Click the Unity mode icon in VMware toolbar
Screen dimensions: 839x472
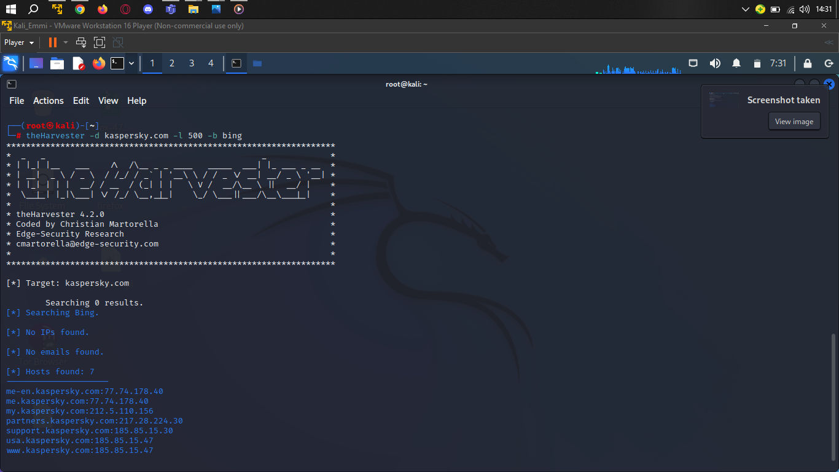click(118, 42)
